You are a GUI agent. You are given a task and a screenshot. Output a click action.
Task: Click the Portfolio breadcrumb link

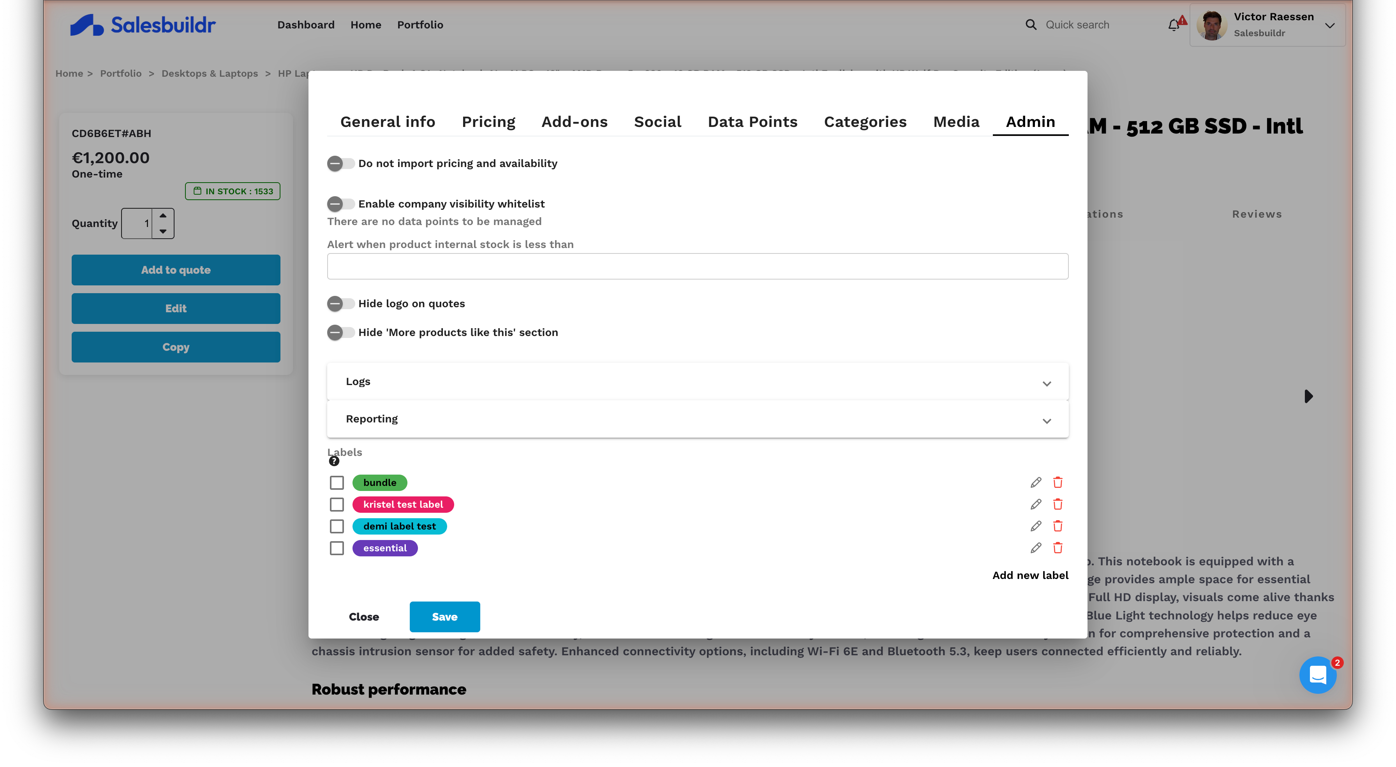(120, 73)
